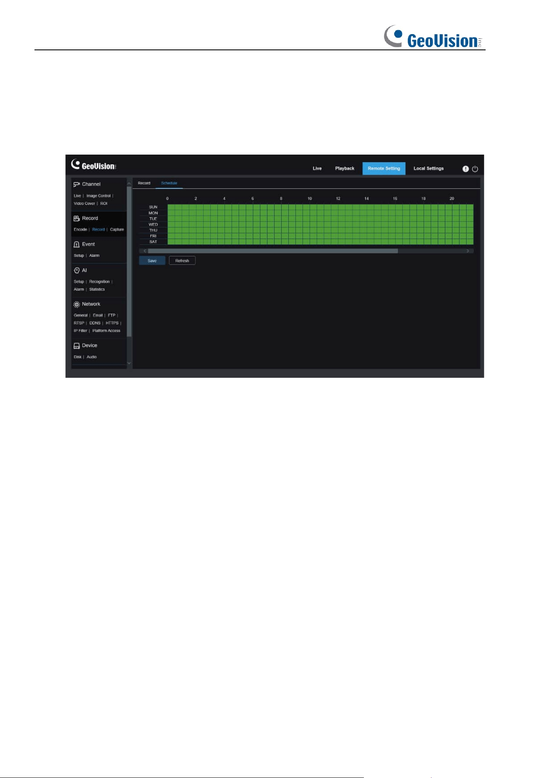Click the horizontal schedule scrollbar thumb
The height and width of the screenshot is (778, 550).
tap(273, 251)
